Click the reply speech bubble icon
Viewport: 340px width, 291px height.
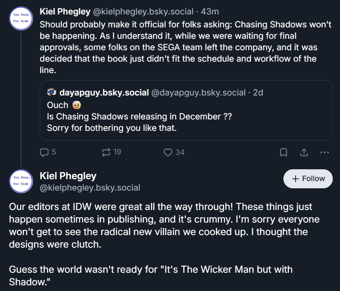(x=44, y=152)
